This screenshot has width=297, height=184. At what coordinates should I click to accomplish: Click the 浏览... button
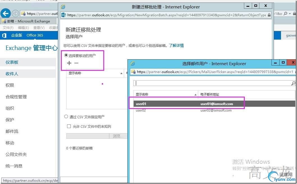pyautogui.click(x=118, y=136)
